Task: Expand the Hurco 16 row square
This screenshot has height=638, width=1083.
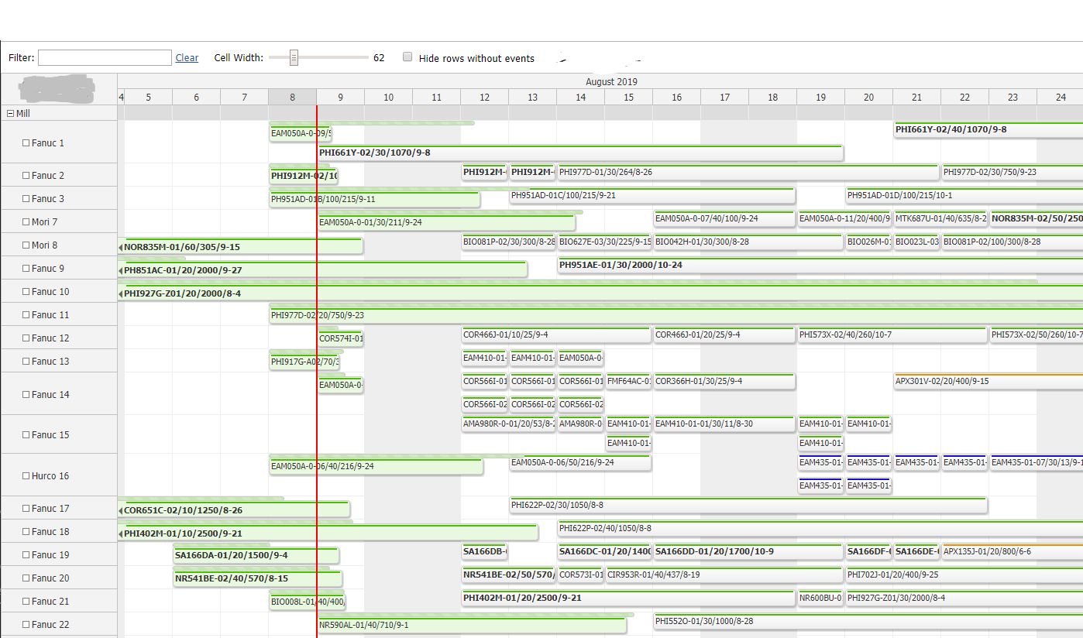Action: click(x=26, y=476)
